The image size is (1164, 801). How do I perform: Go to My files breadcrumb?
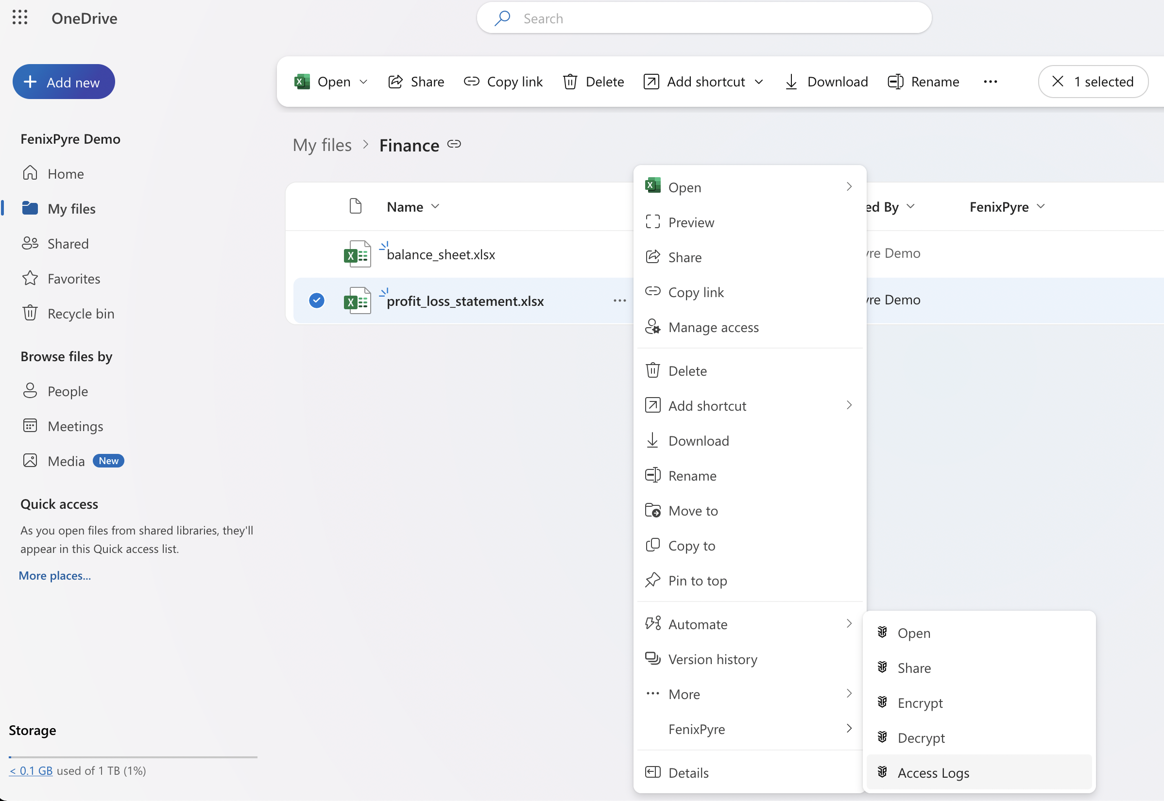pyautogui.click(x=322, y=145)
